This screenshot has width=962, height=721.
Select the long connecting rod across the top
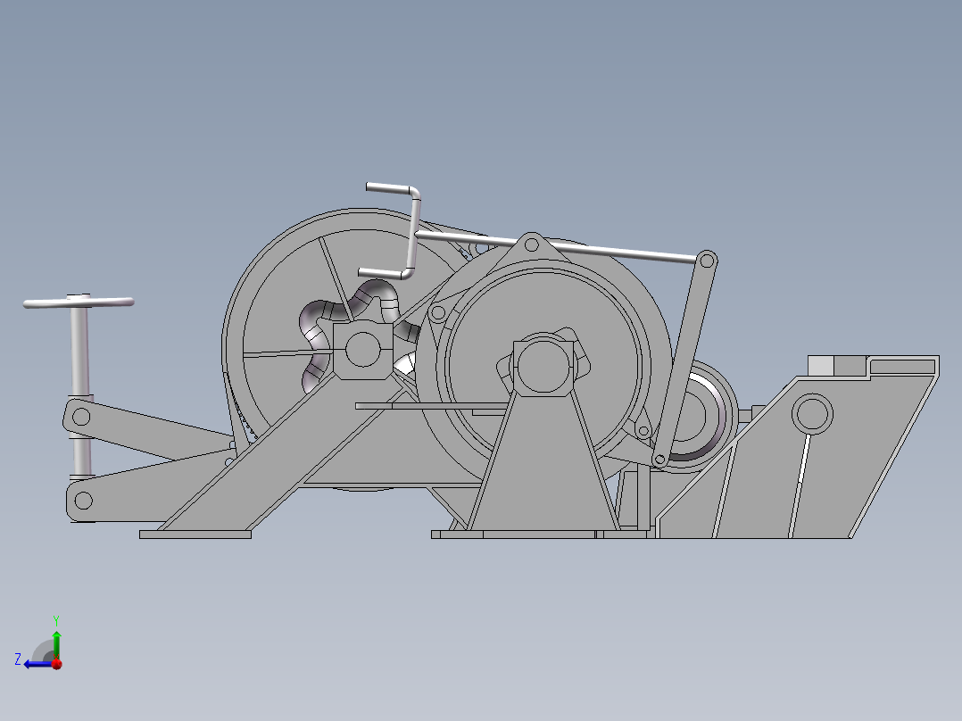point(555,246)
